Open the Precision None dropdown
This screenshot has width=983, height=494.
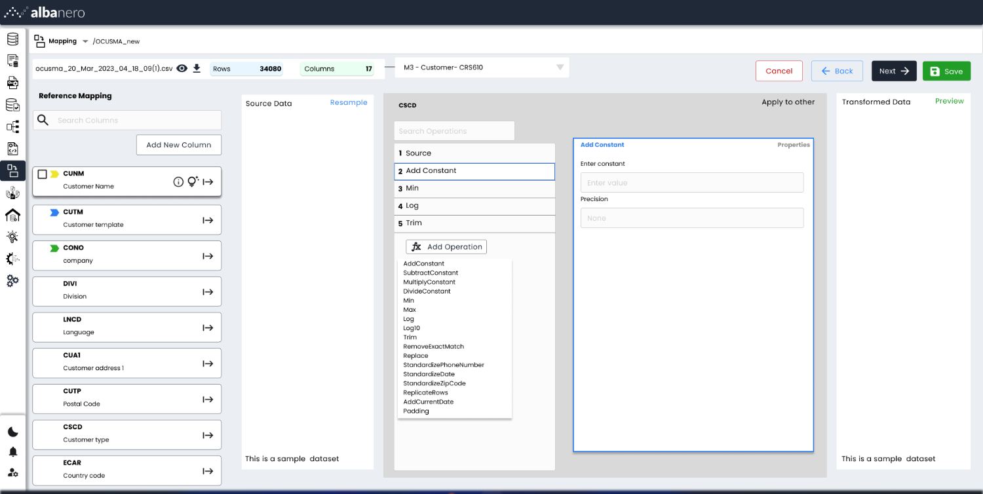point(692,218)
